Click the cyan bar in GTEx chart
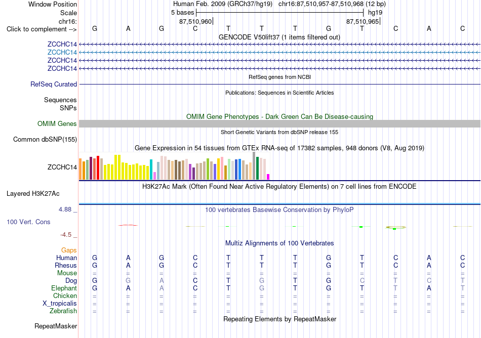Viewport: 481px width, 338px height. (151, 170)
